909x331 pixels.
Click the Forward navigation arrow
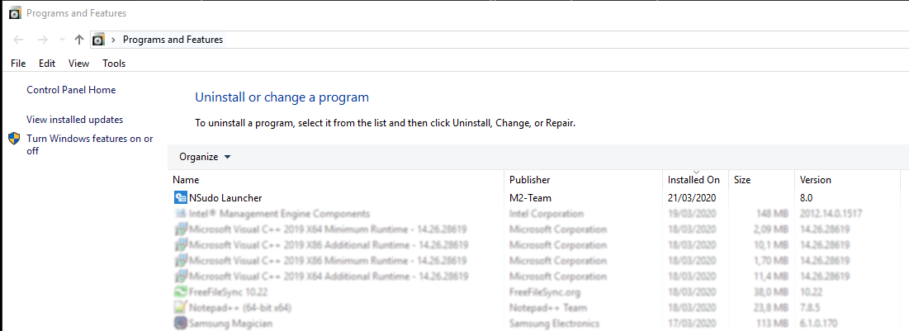pyautogui.click(x=42, y=40)
